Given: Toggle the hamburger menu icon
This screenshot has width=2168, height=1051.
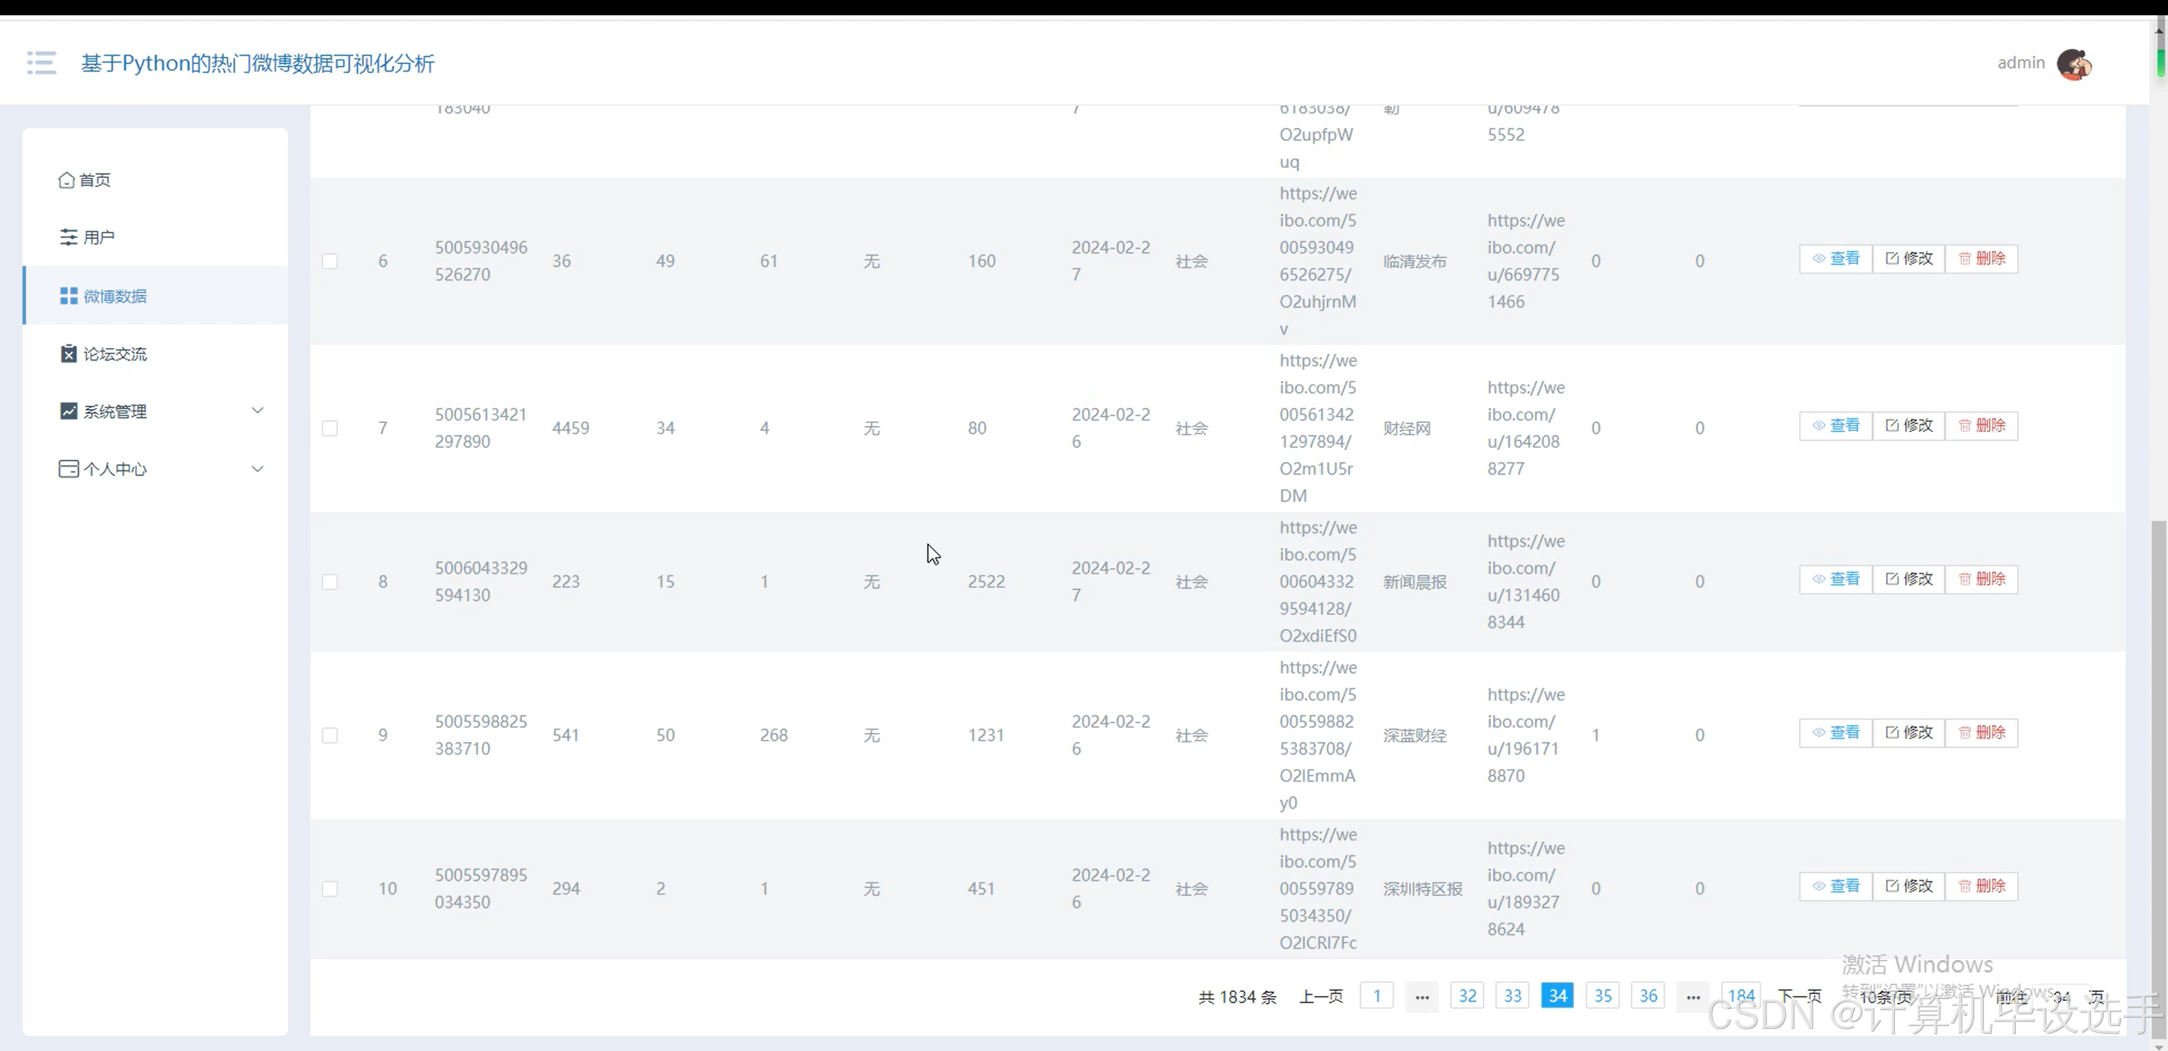Looking at the screenshot, I should (x=41, y=63).
